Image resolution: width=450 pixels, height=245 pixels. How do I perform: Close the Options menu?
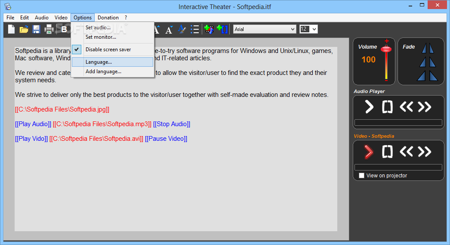point(83,18)
